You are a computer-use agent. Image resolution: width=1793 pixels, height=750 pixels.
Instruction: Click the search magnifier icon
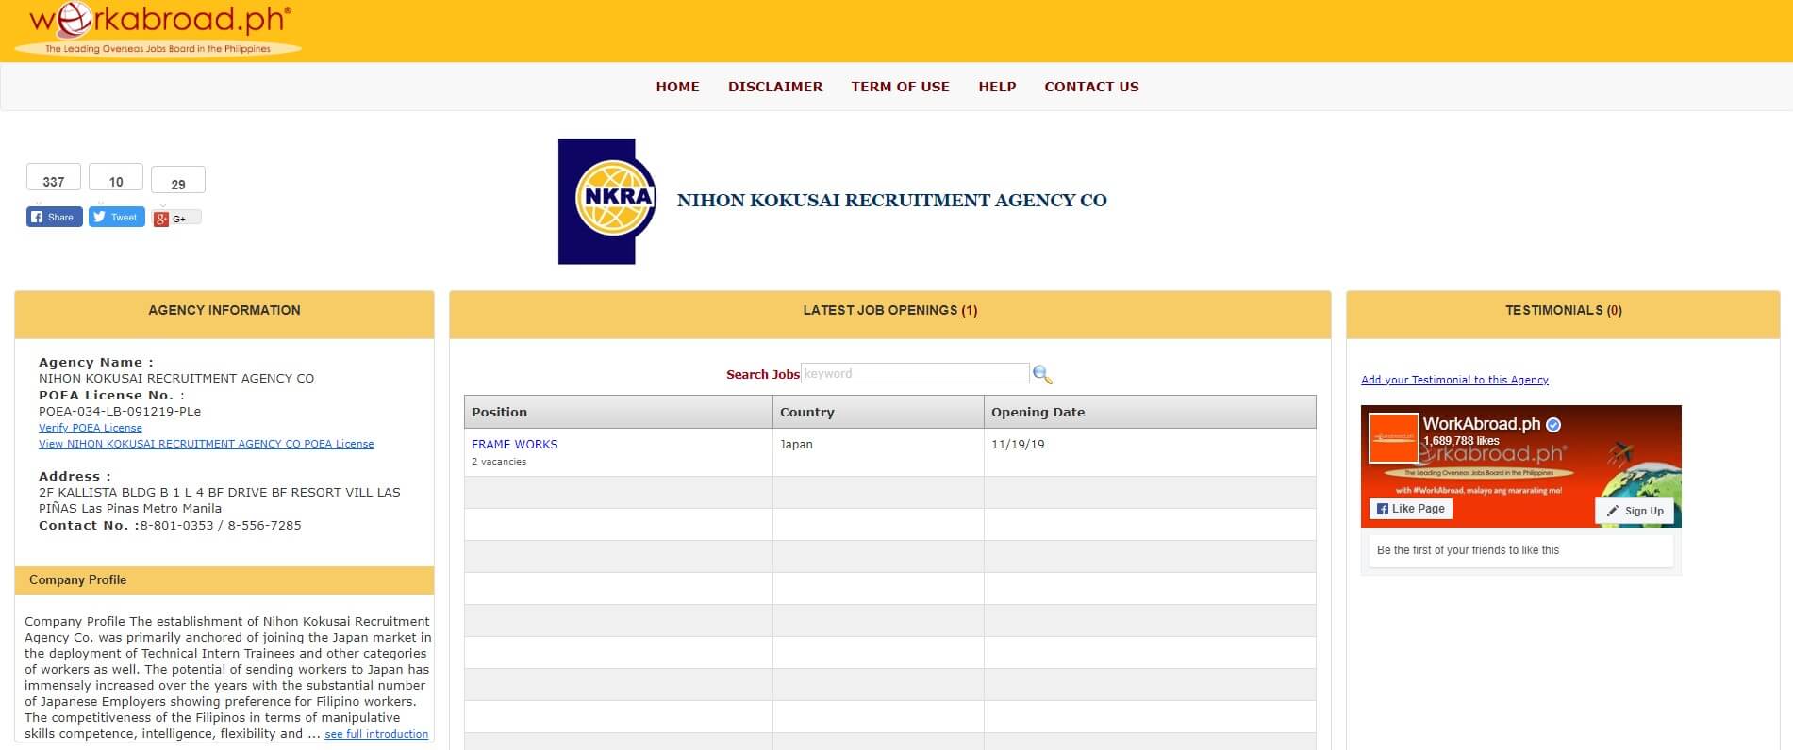click(x=1042, y=374)
